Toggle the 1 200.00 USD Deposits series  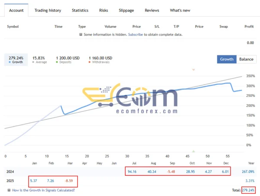tap(68, 60)
